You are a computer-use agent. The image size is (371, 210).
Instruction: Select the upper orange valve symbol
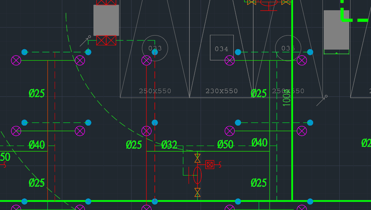coord(197,158)
